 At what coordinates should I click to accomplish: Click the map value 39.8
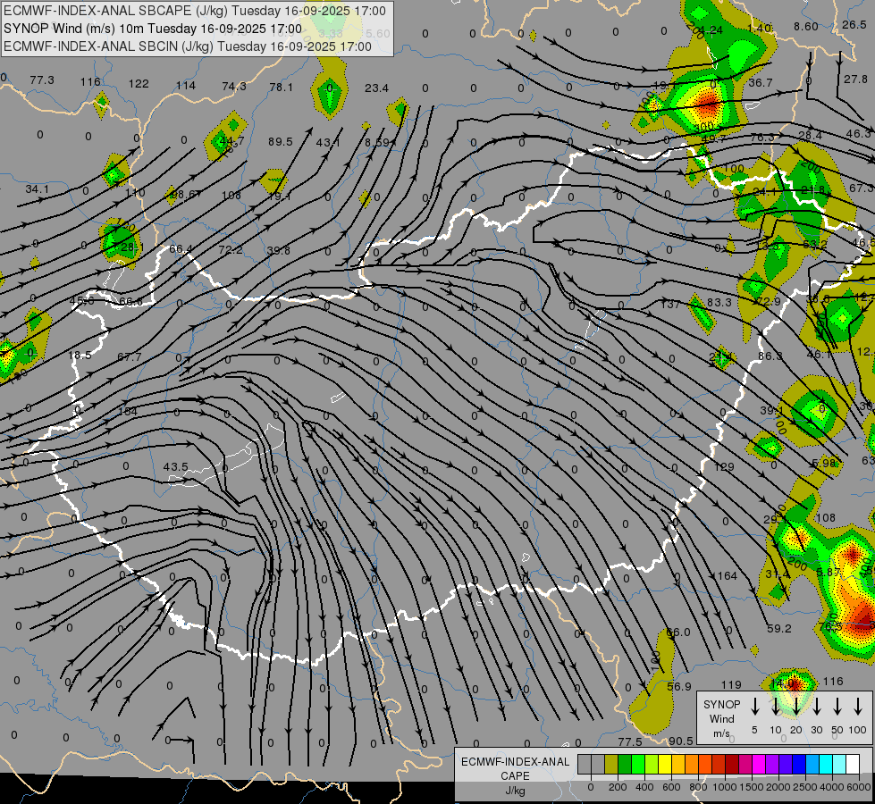tap(279, 250)
